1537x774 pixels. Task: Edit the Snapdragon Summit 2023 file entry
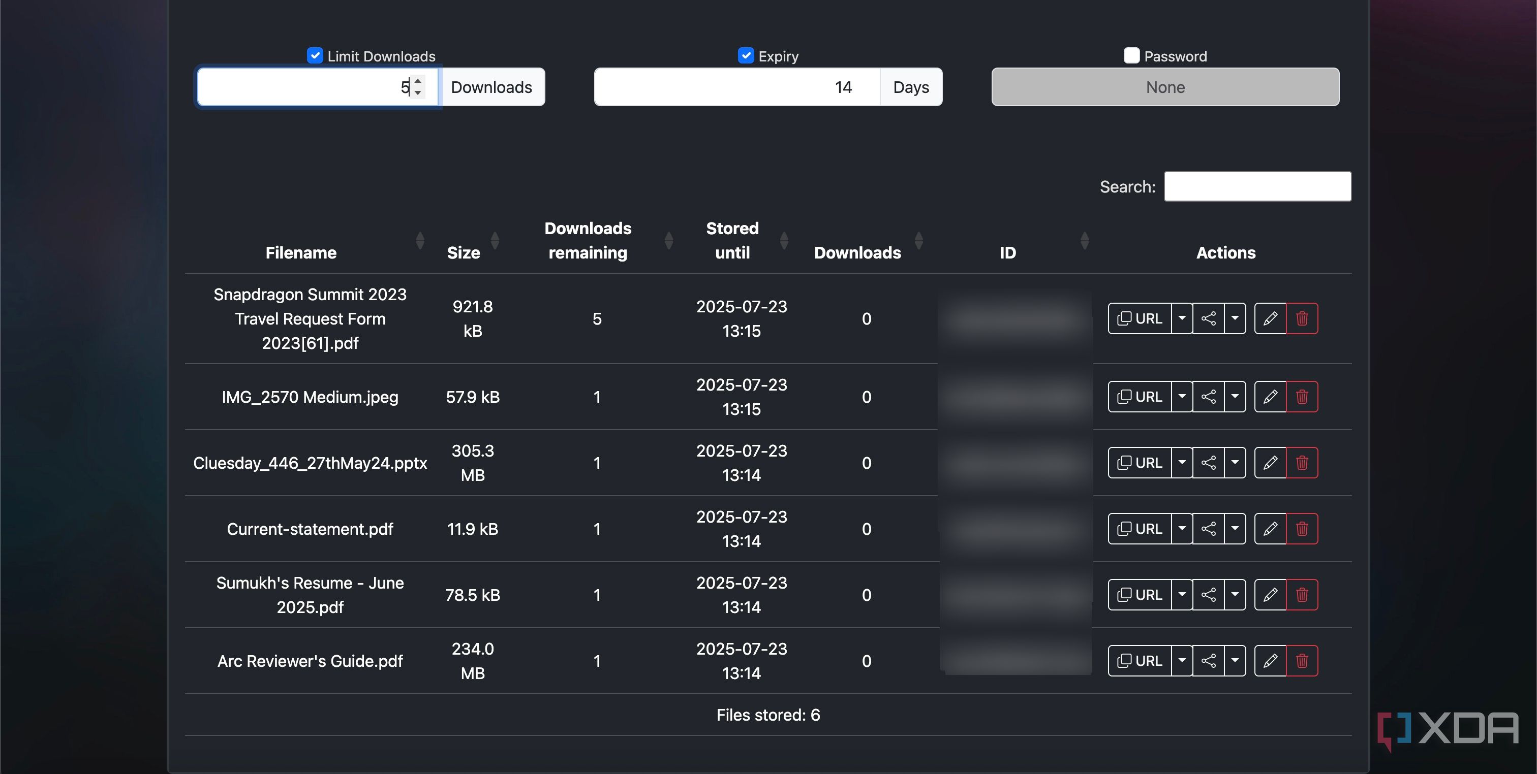[1270, 318]
